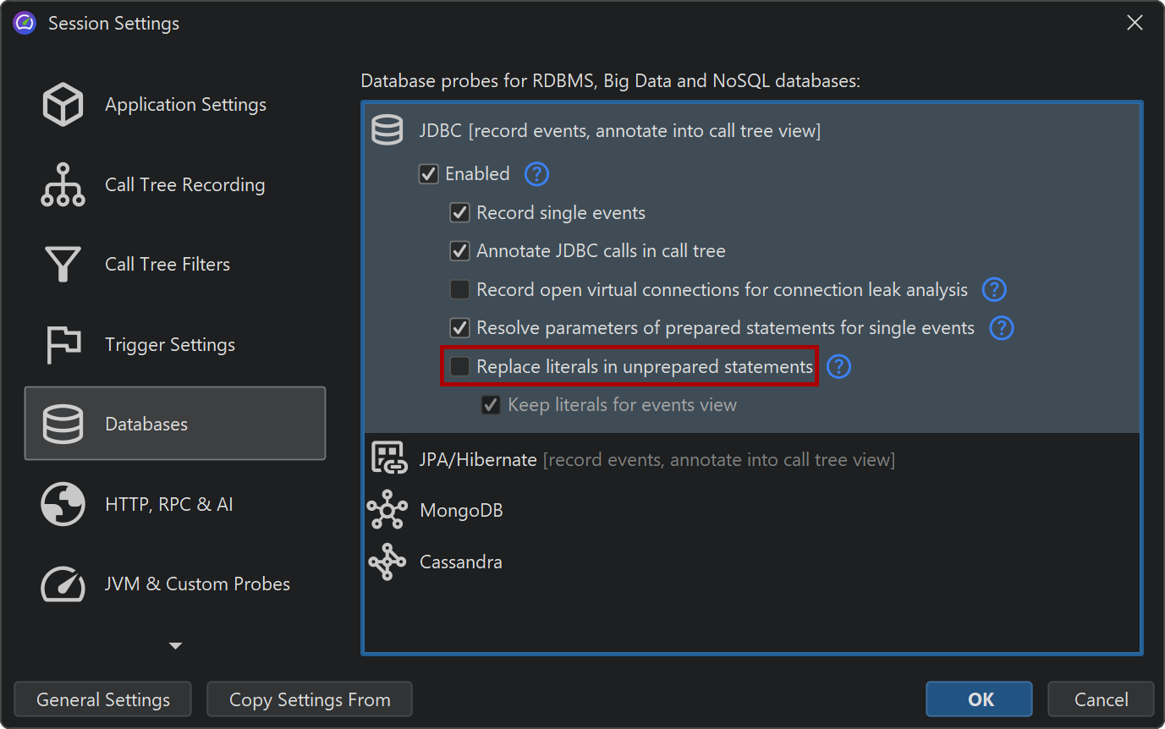
Task: Open help for Replace literals option
Action: [838, 367]
